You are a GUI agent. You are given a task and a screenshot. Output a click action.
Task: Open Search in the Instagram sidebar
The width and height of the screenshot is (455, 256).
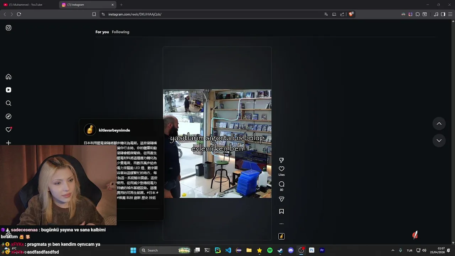point(9,103)
